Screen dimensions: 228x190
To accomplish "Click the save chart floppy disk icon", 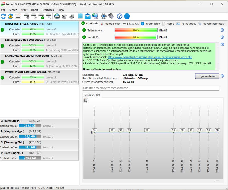I will [86, 101].
